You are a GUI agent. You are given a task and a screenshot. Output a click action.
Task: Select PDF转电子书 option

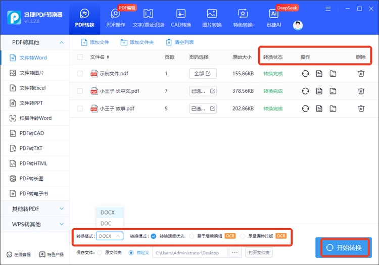click(35, 193)
